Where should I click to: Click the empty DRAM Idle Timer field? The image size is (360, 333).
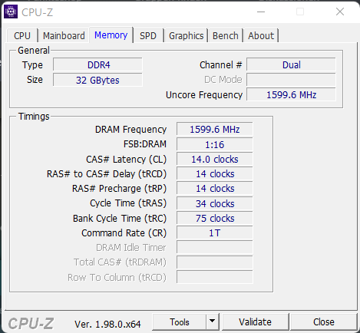pos(214,247)
